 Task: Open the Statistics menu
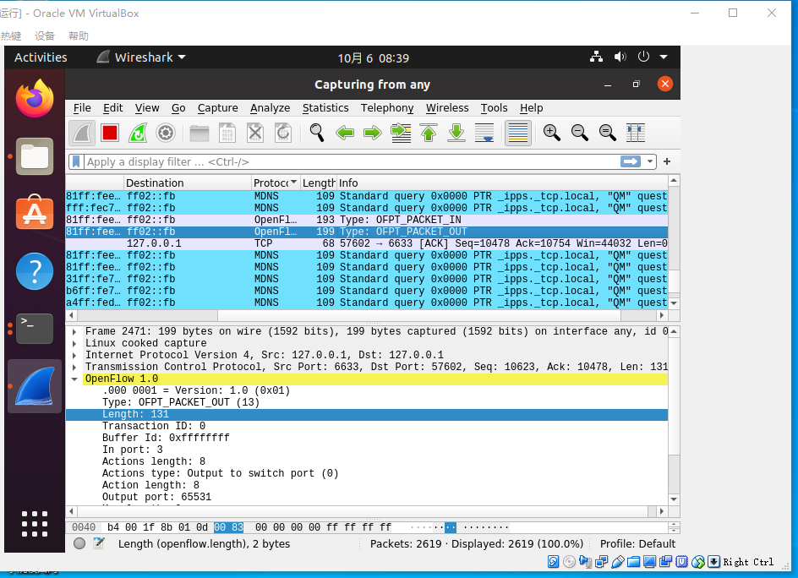coord(325,108)
